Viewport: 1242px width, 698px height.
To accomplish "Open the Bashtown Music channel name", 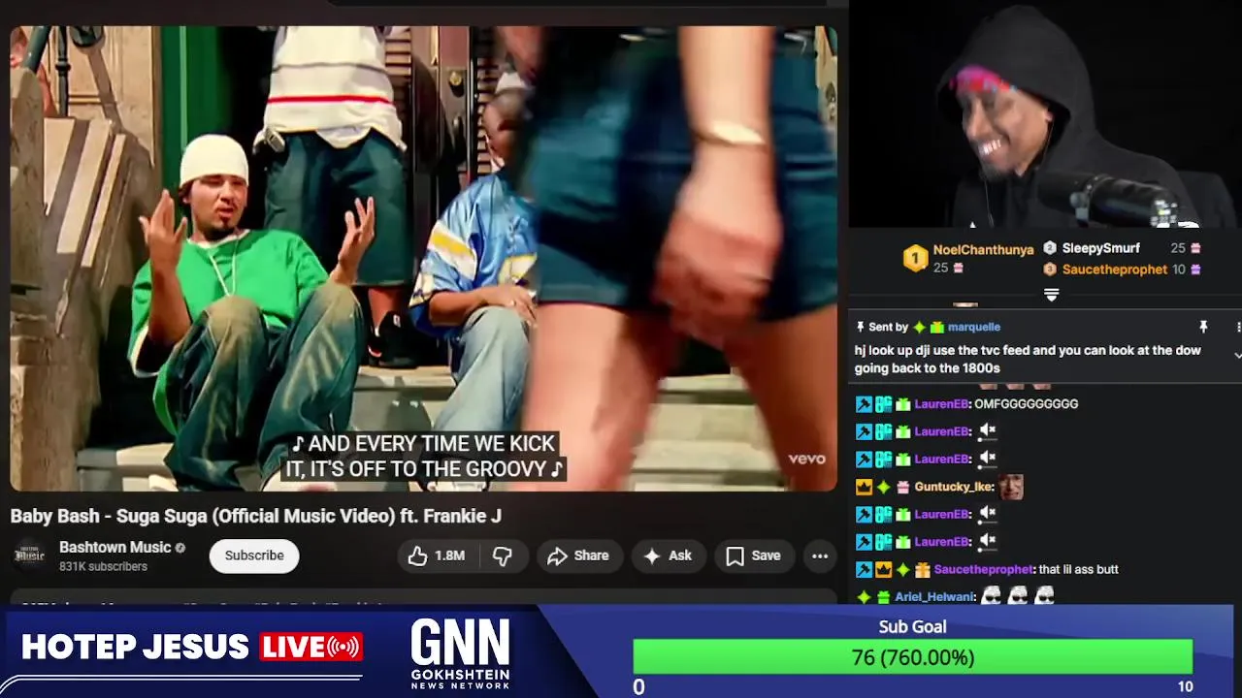I will 114,547.
